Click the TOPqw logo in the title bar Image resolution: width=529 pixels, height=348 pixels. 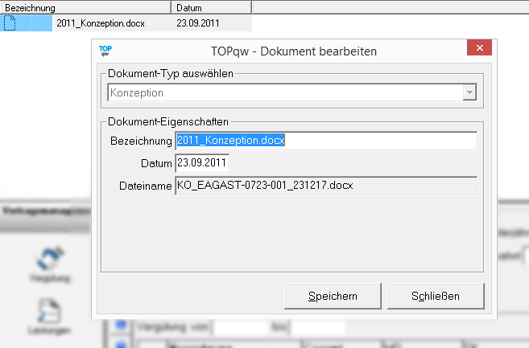click(105, 50)
